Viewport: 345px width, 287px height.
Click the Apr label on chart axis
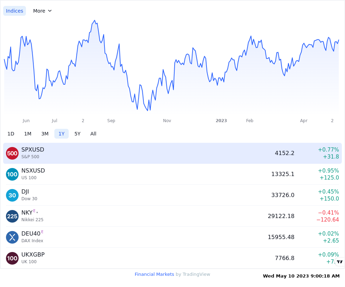tap(304, 120)
